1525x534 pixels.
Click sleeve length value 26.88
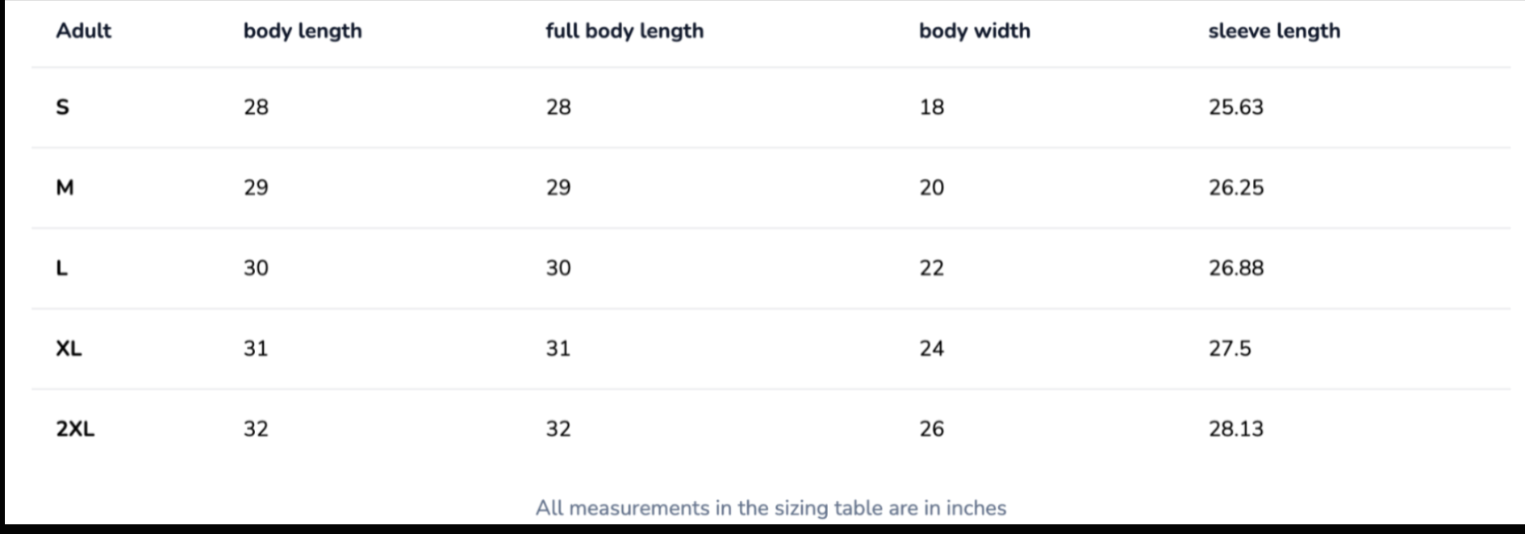(1235, 268)
